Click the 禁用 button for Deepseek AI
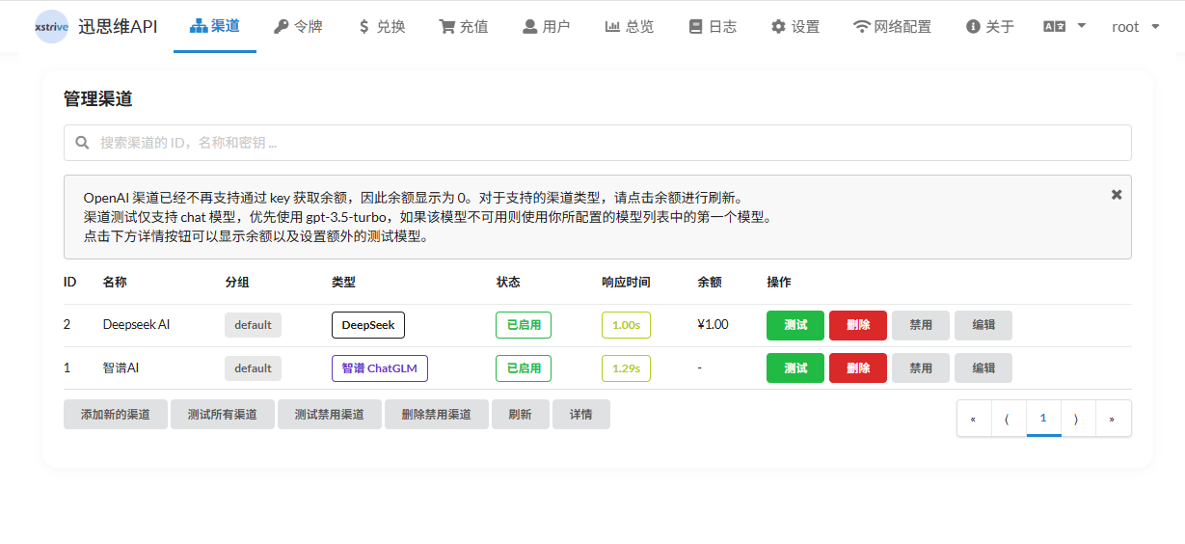Screen dimensions: 1185x544 (921, 325)
